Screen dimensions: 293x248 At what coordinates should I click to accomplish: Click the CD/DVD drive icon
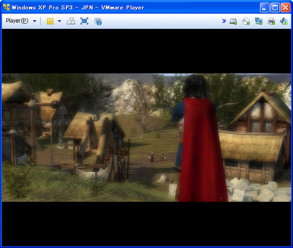pyautogui.click(x=246, y=22)
